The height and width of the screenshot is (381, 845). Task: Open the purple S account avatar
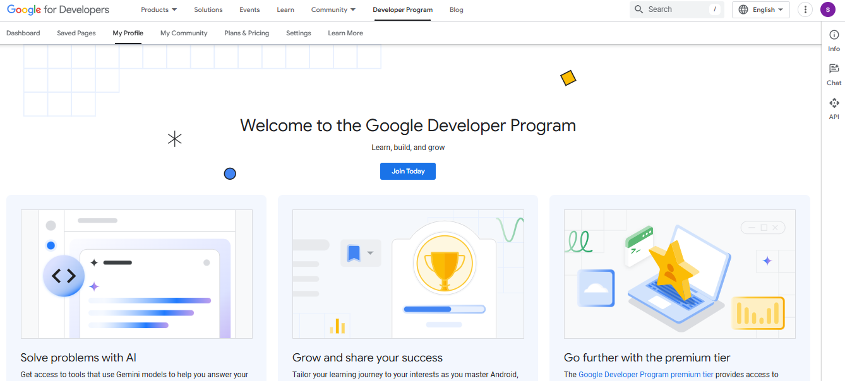pyautogui.click(x=828, y=9)
